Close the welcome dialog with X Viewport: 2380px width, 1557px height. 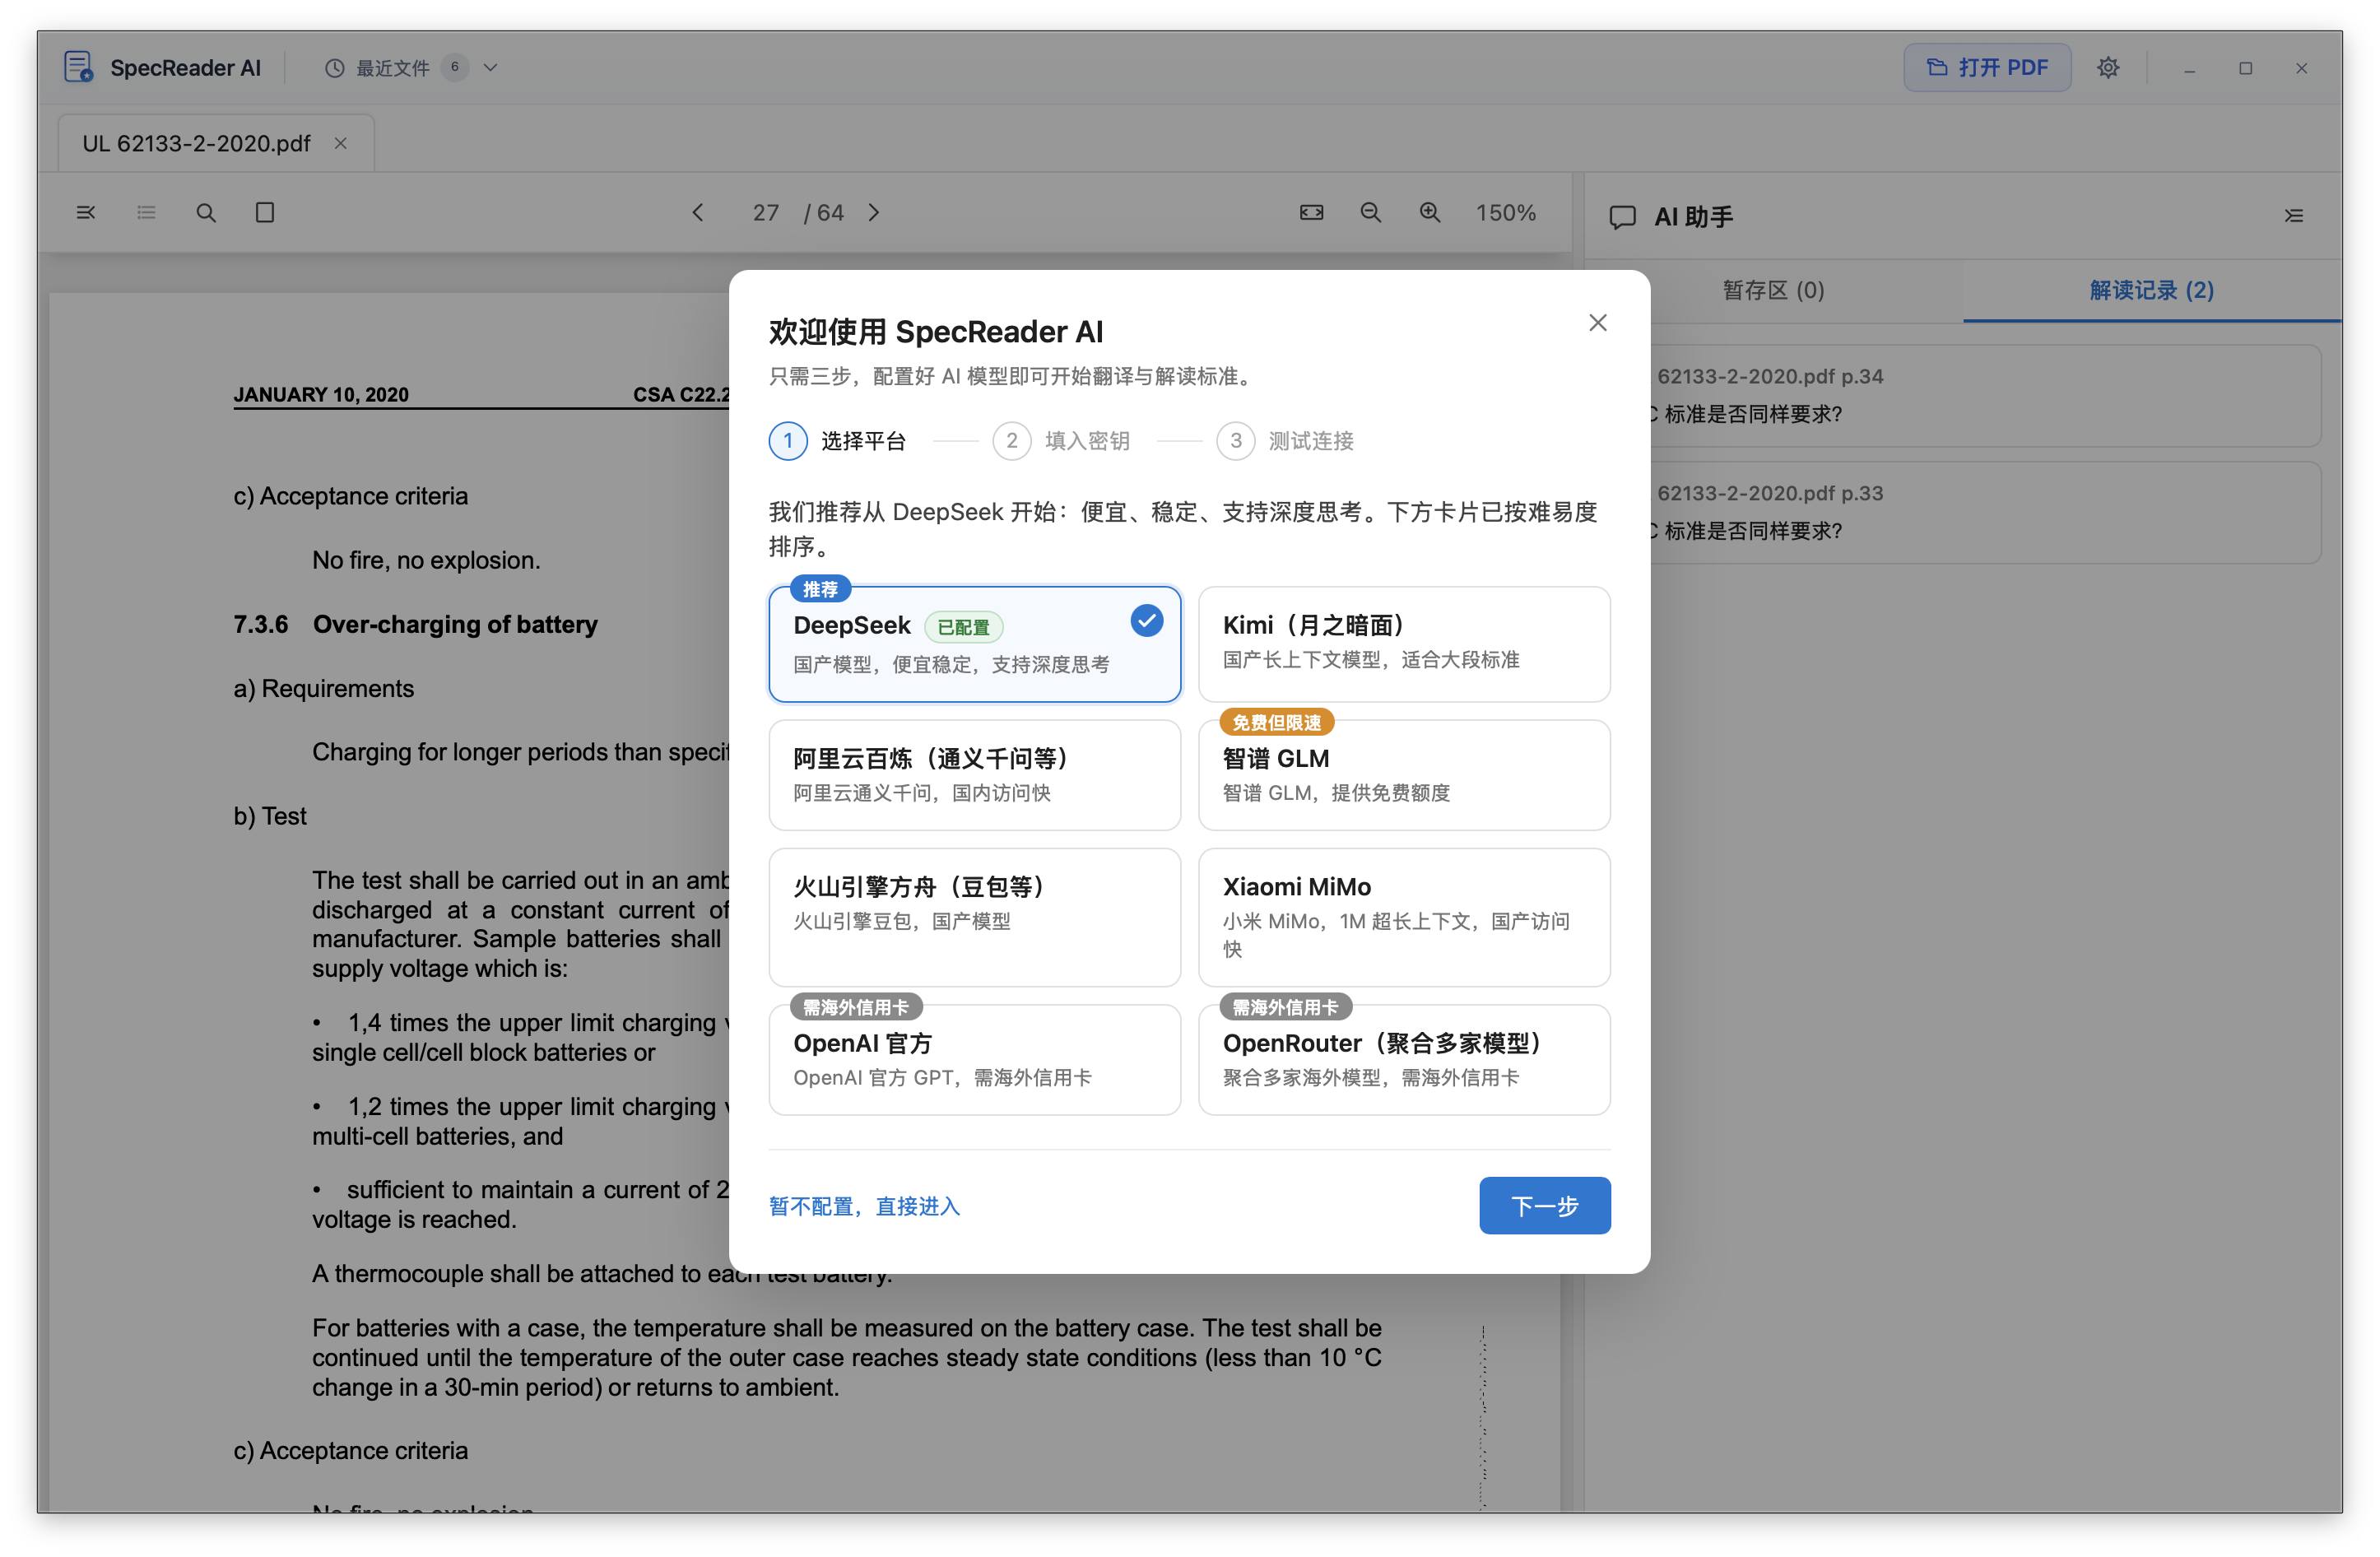[x=1598, y=322]
